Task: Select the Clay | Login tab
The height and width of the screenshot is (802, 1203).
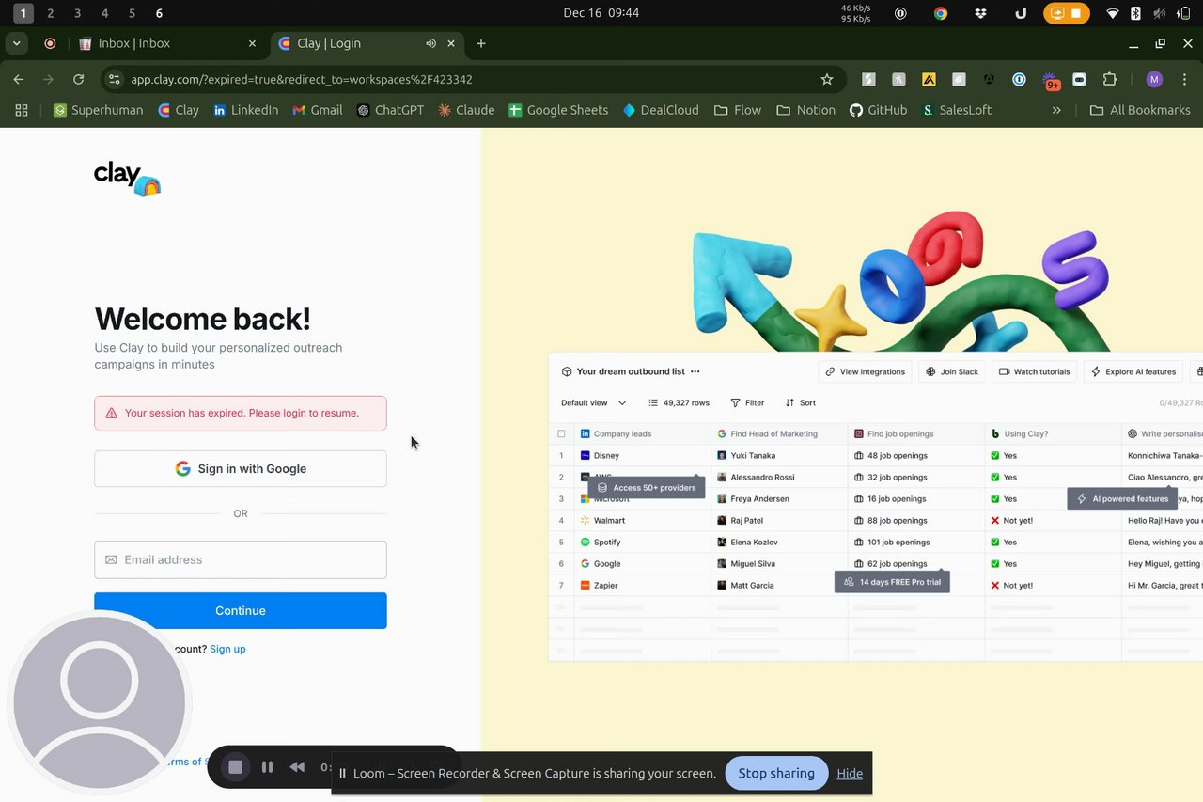Action: coord(367,43)
